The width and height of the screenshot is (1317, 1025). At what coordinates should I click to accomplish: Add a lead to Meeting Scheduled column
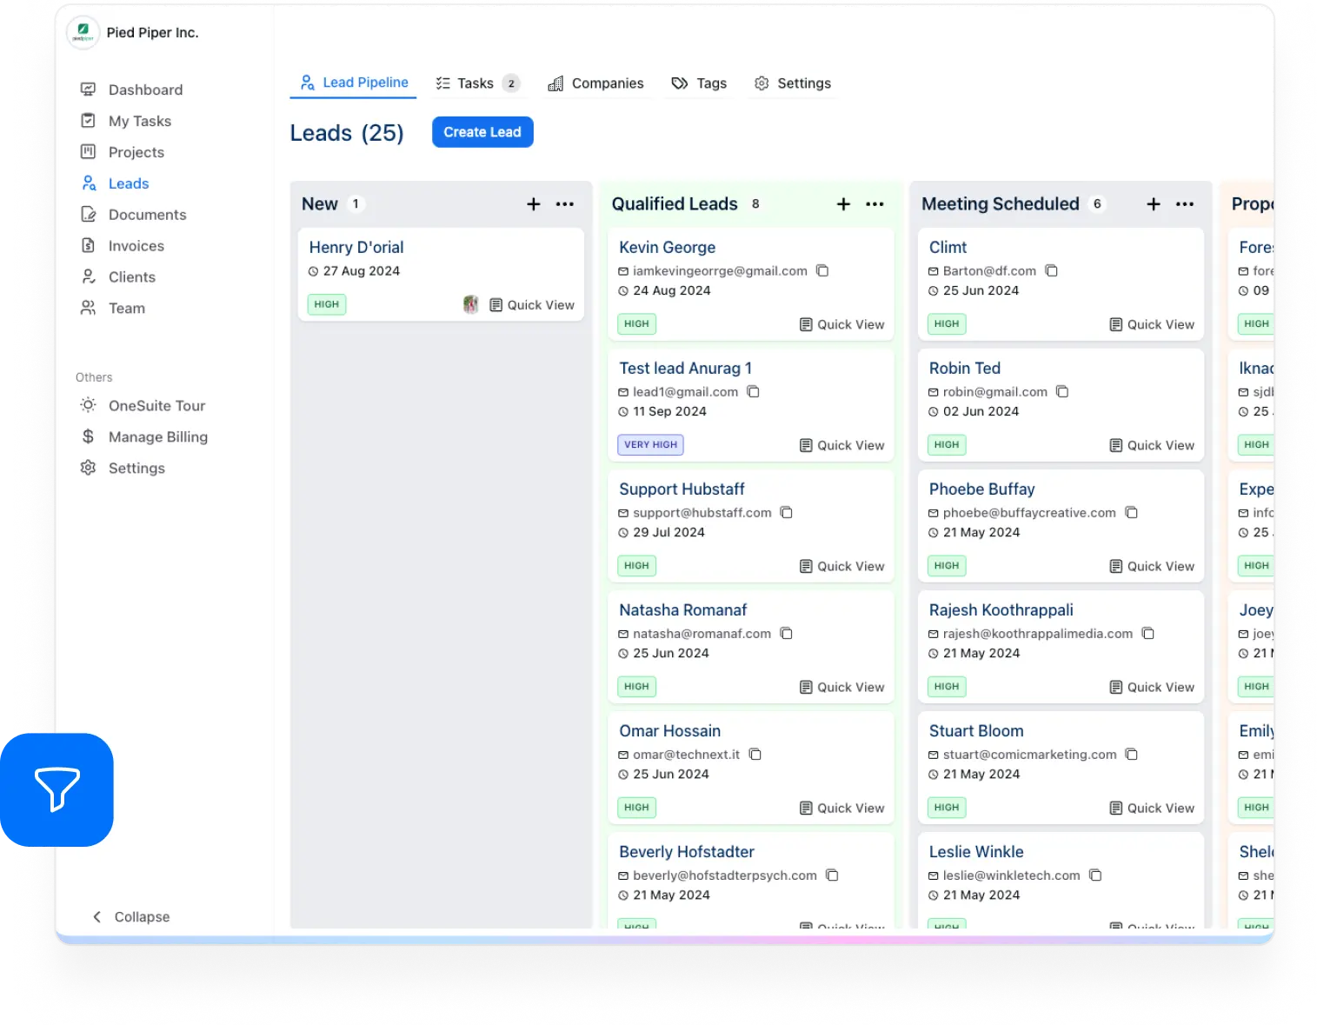pos(1154,204)
